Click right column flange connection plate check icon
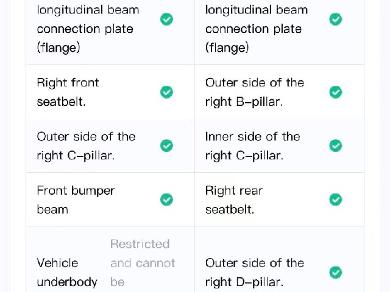390x292 pixels. [x=336, y=19]
